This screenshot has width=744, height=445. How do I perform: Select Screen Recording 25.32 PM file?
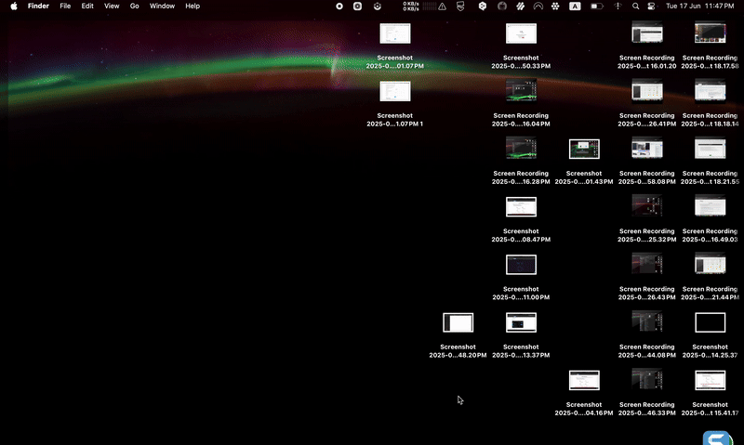tap(647, 219)
